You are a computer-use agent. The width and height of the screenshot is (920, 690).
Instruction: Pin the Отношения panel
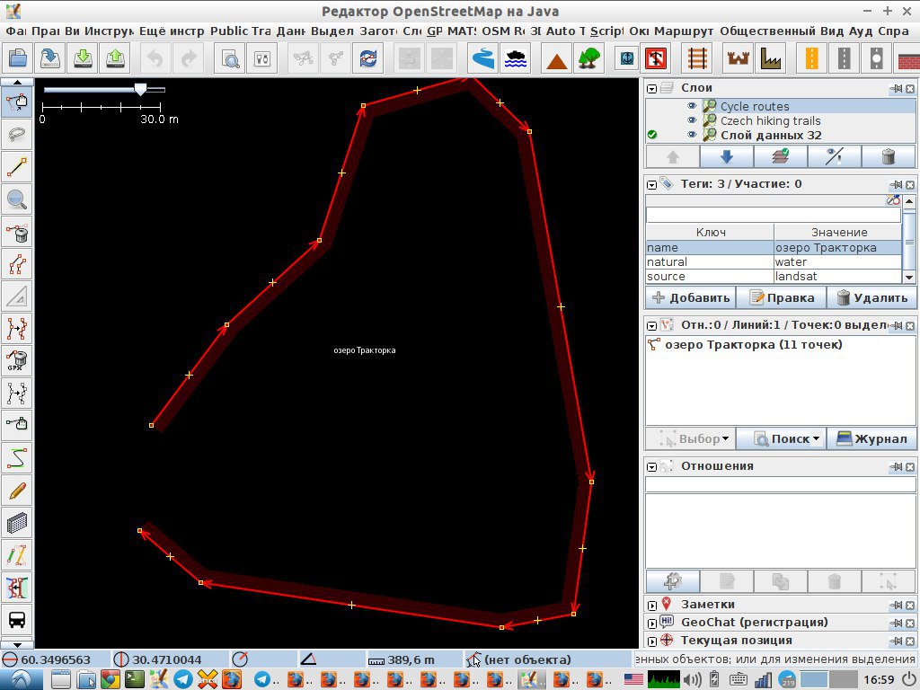pos(896,467)
